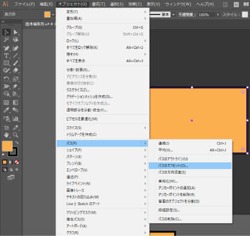The height and width of the screenshot is (236, 250).
Task: Select the Shaper tool
Action: [x=7, y=71]
